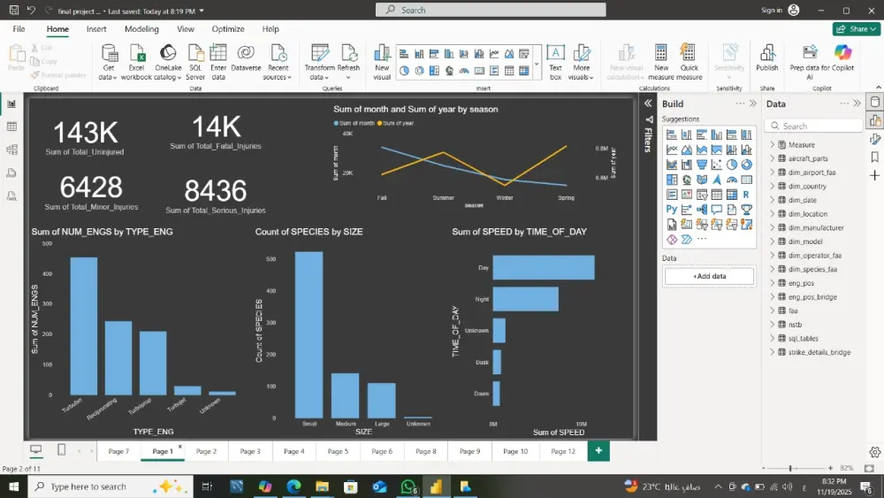This screenshot has width=884, height=498.
Task: Open the file name saved-status dropdown
Action: (x=202, y=11)
